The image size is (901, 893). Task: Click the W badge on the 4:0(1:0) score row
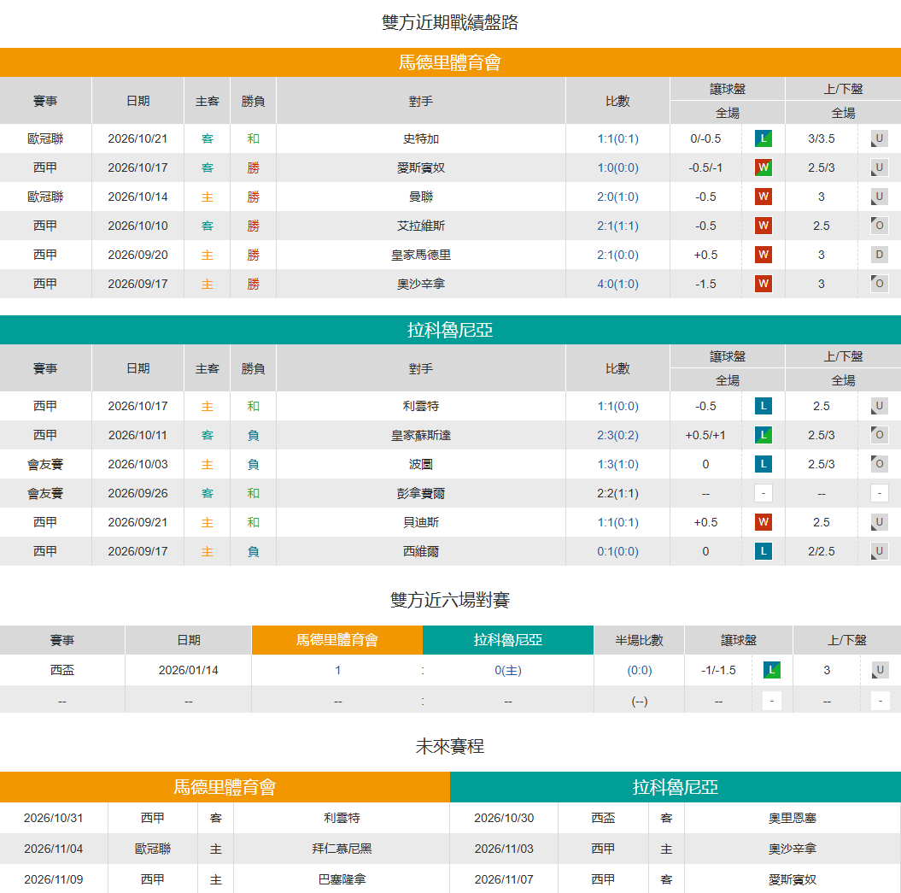(x=764, y=284)
